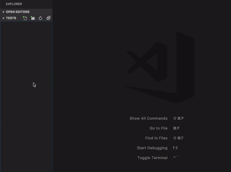Click the New File icon in TESTS header
The height and width of the screenshot is (172, 231).
pos(25,18)
